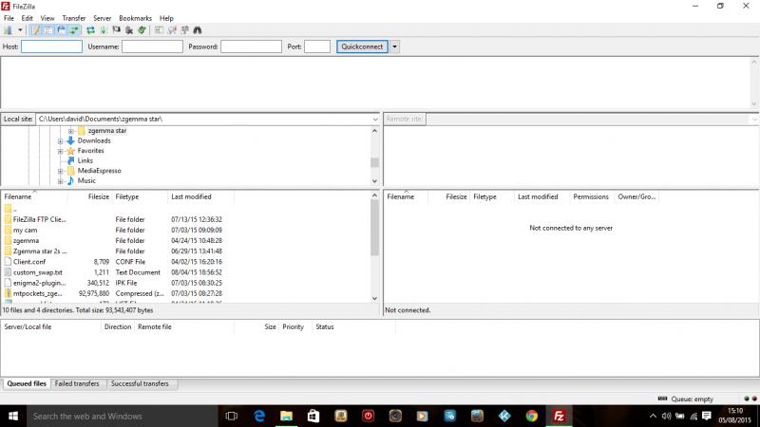Image resolution: width=760 pixels, height=427 pixels.
Task: Open the Local site path dropdown
Action: pos(375,120)
